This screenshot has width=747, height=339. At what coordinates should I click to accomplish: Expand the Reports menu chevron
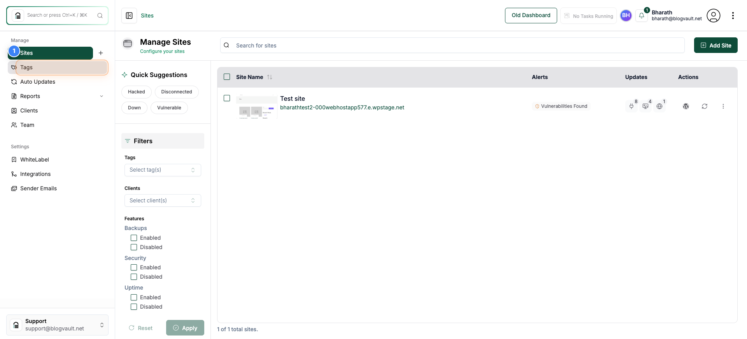tap(102, 96)
